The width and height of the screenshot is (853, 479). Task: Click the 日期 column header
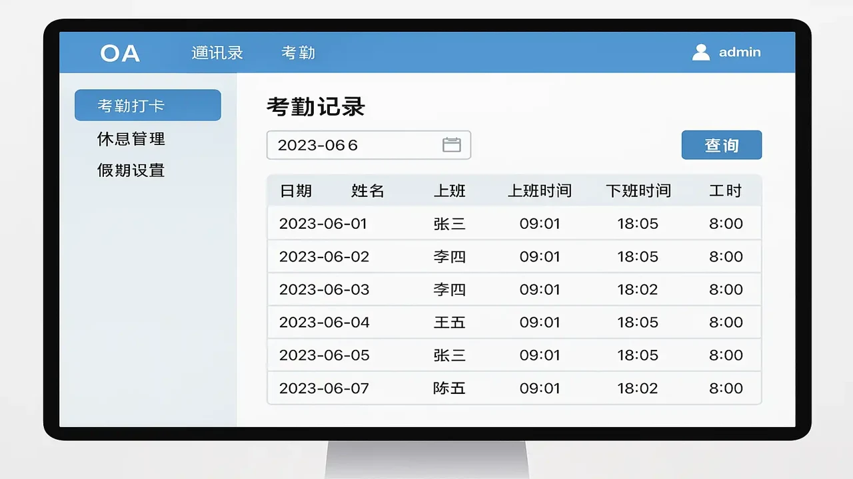pos(296,191)
